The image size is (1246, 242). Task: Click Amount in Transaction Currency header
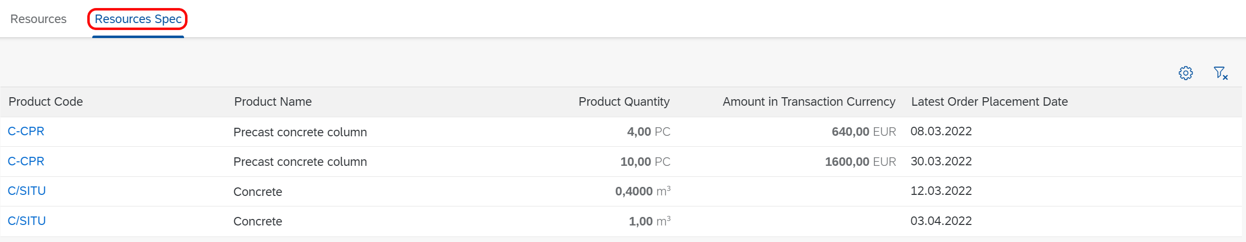tap(809, 102)
